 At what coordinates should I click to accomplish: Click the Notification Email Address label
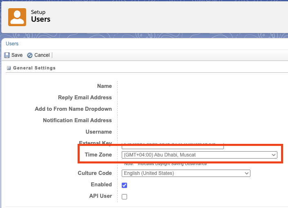77,121
